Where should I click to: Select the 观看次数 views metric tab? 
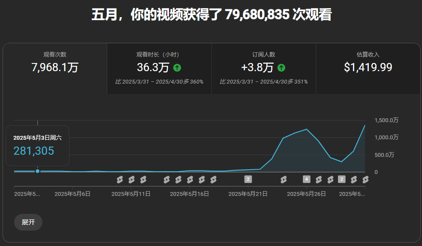[x=55, y=69]
